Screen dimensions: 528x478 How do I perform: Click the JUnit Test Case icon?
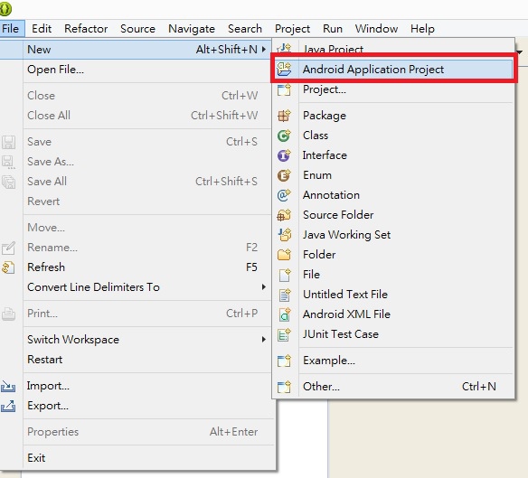click(x=284, y=334)
